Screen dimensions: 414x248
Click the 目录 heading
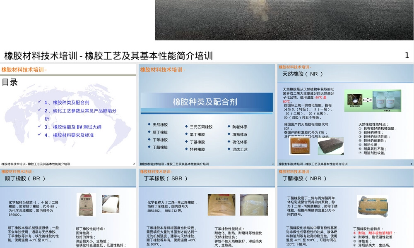pyautogui.click(x=10, y=82)
